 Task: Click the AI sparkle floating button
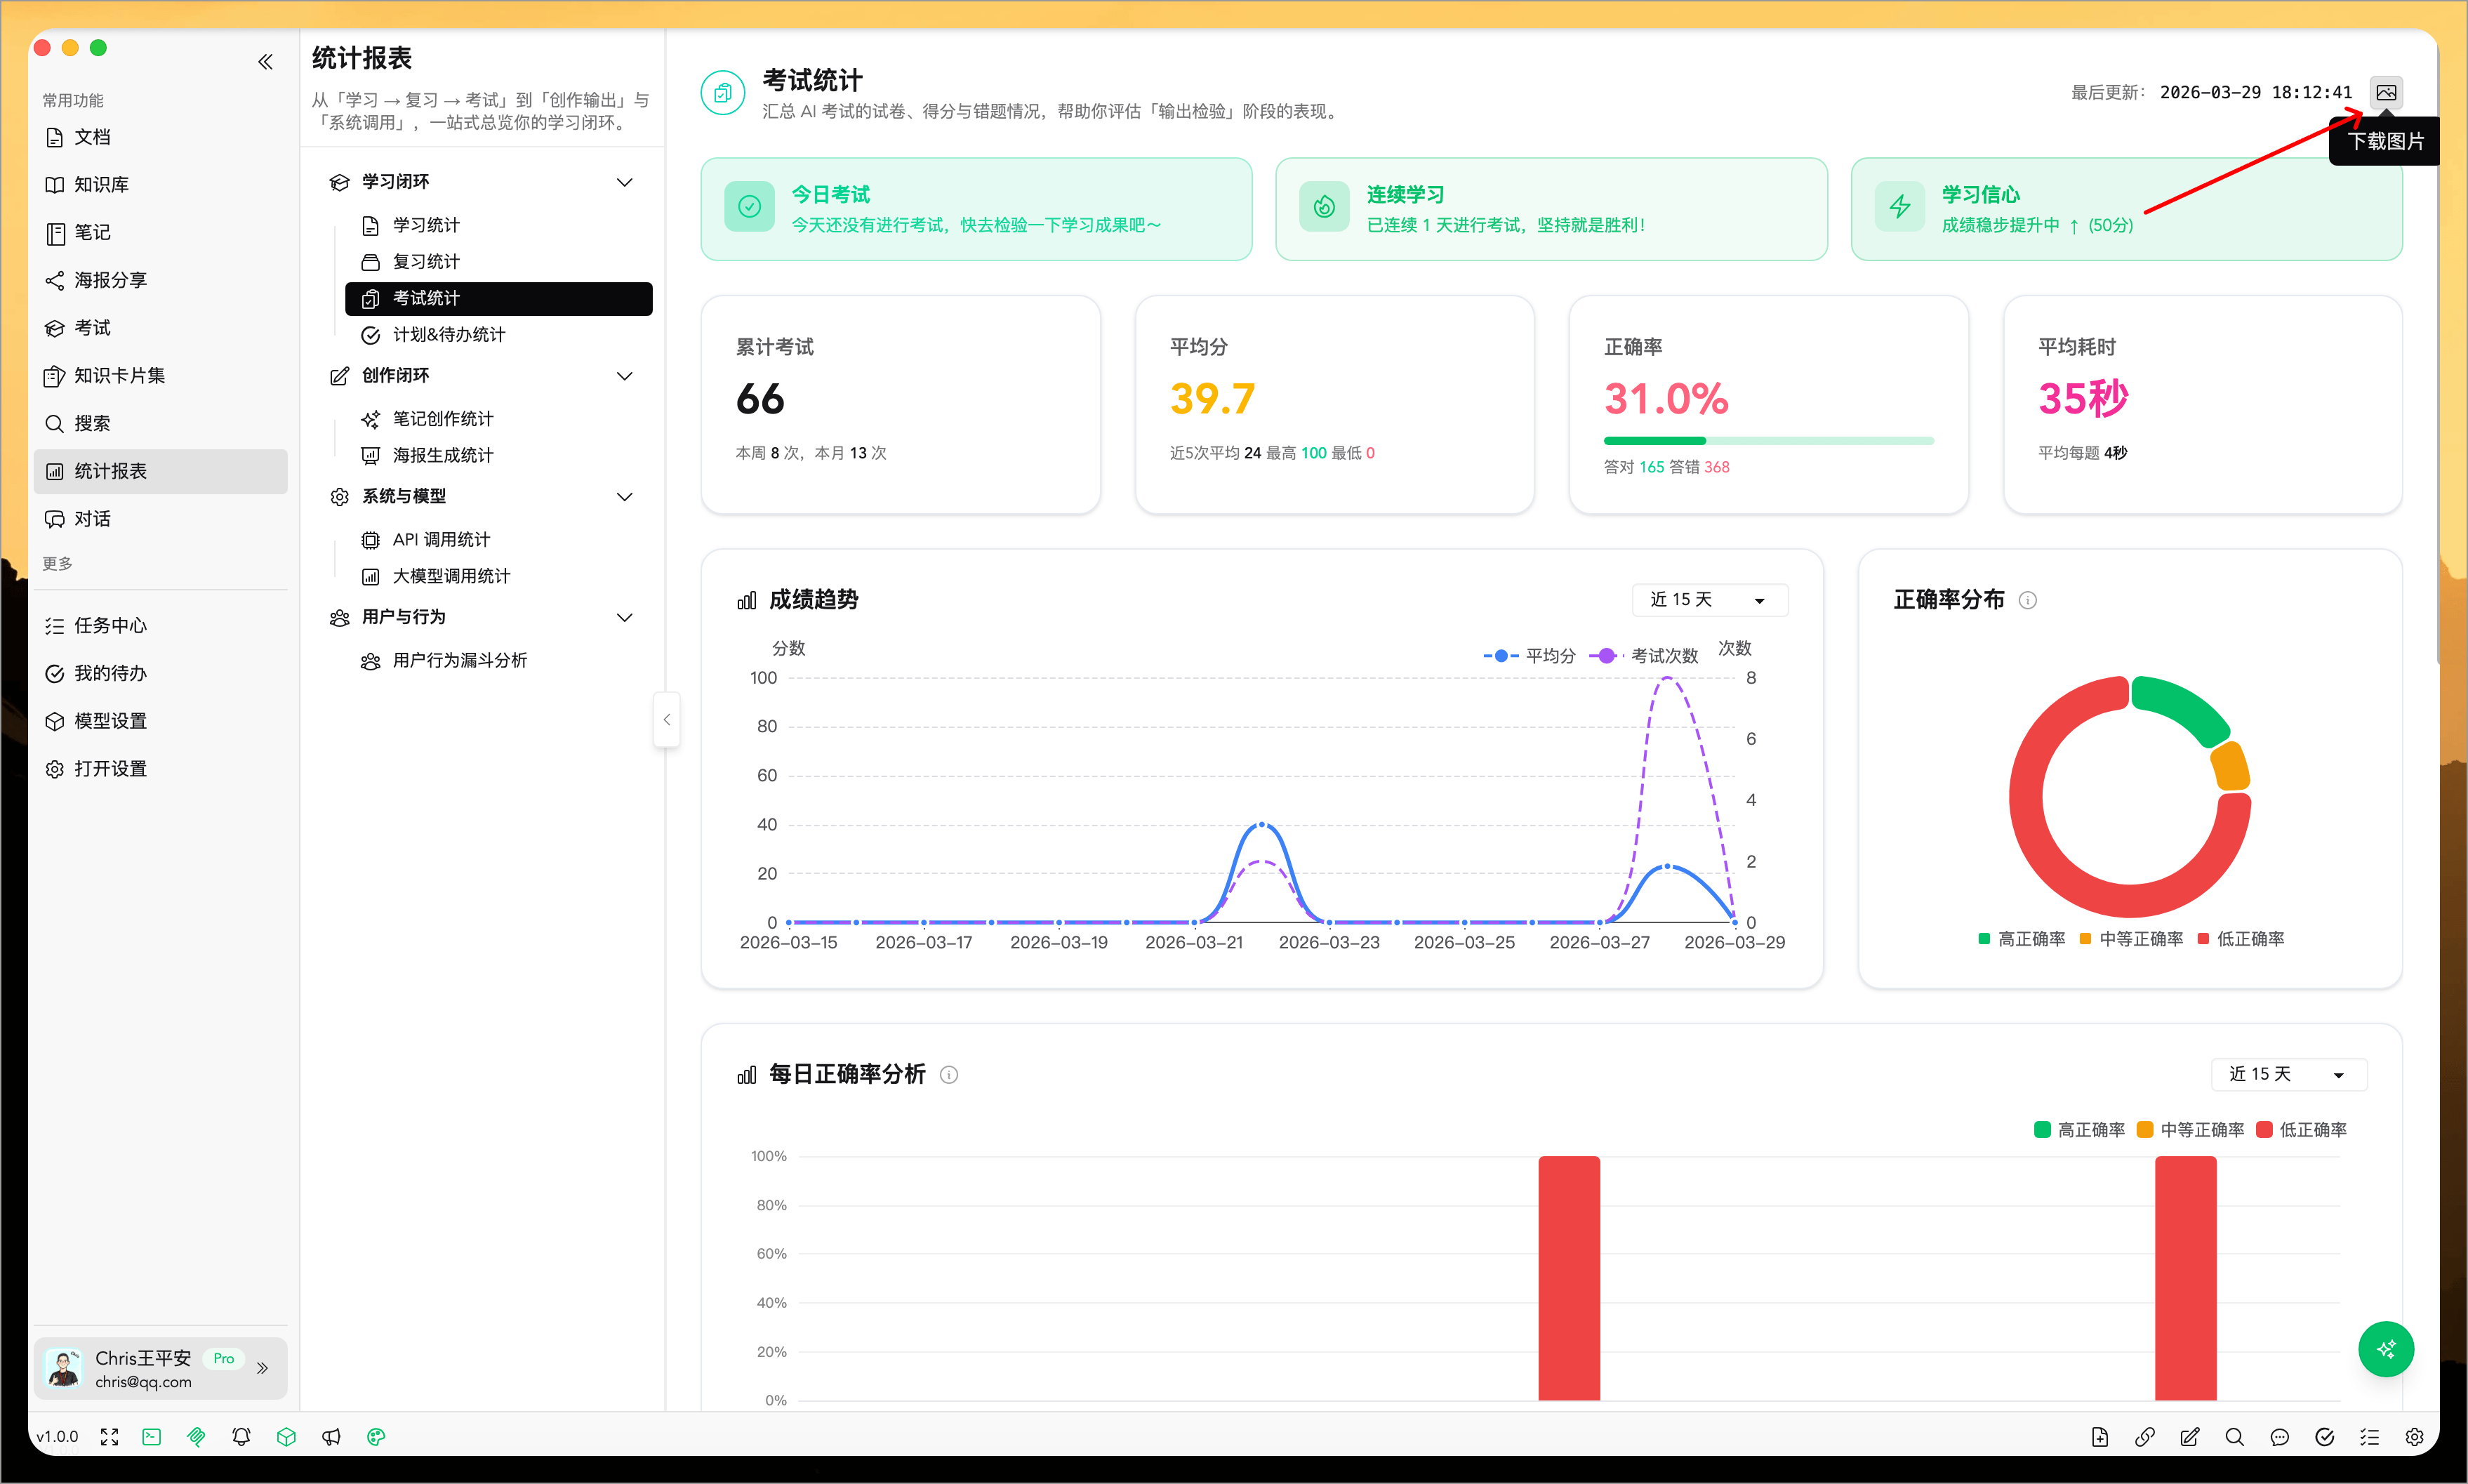pyautogui.click(x=2386, y=1349)
